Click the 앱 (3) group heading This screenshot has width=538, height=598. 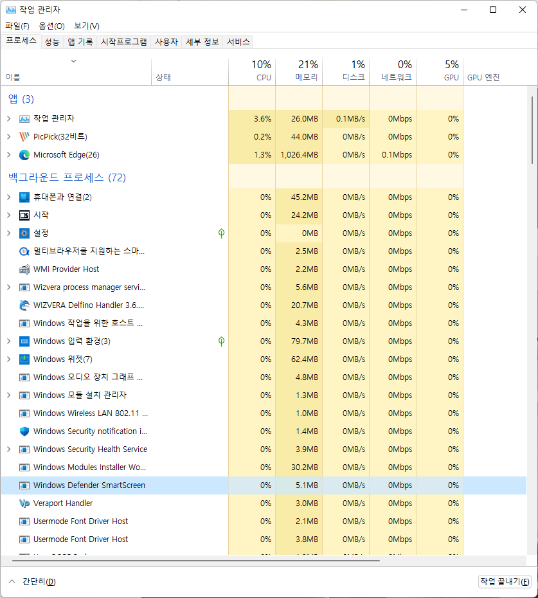[21, 99]
